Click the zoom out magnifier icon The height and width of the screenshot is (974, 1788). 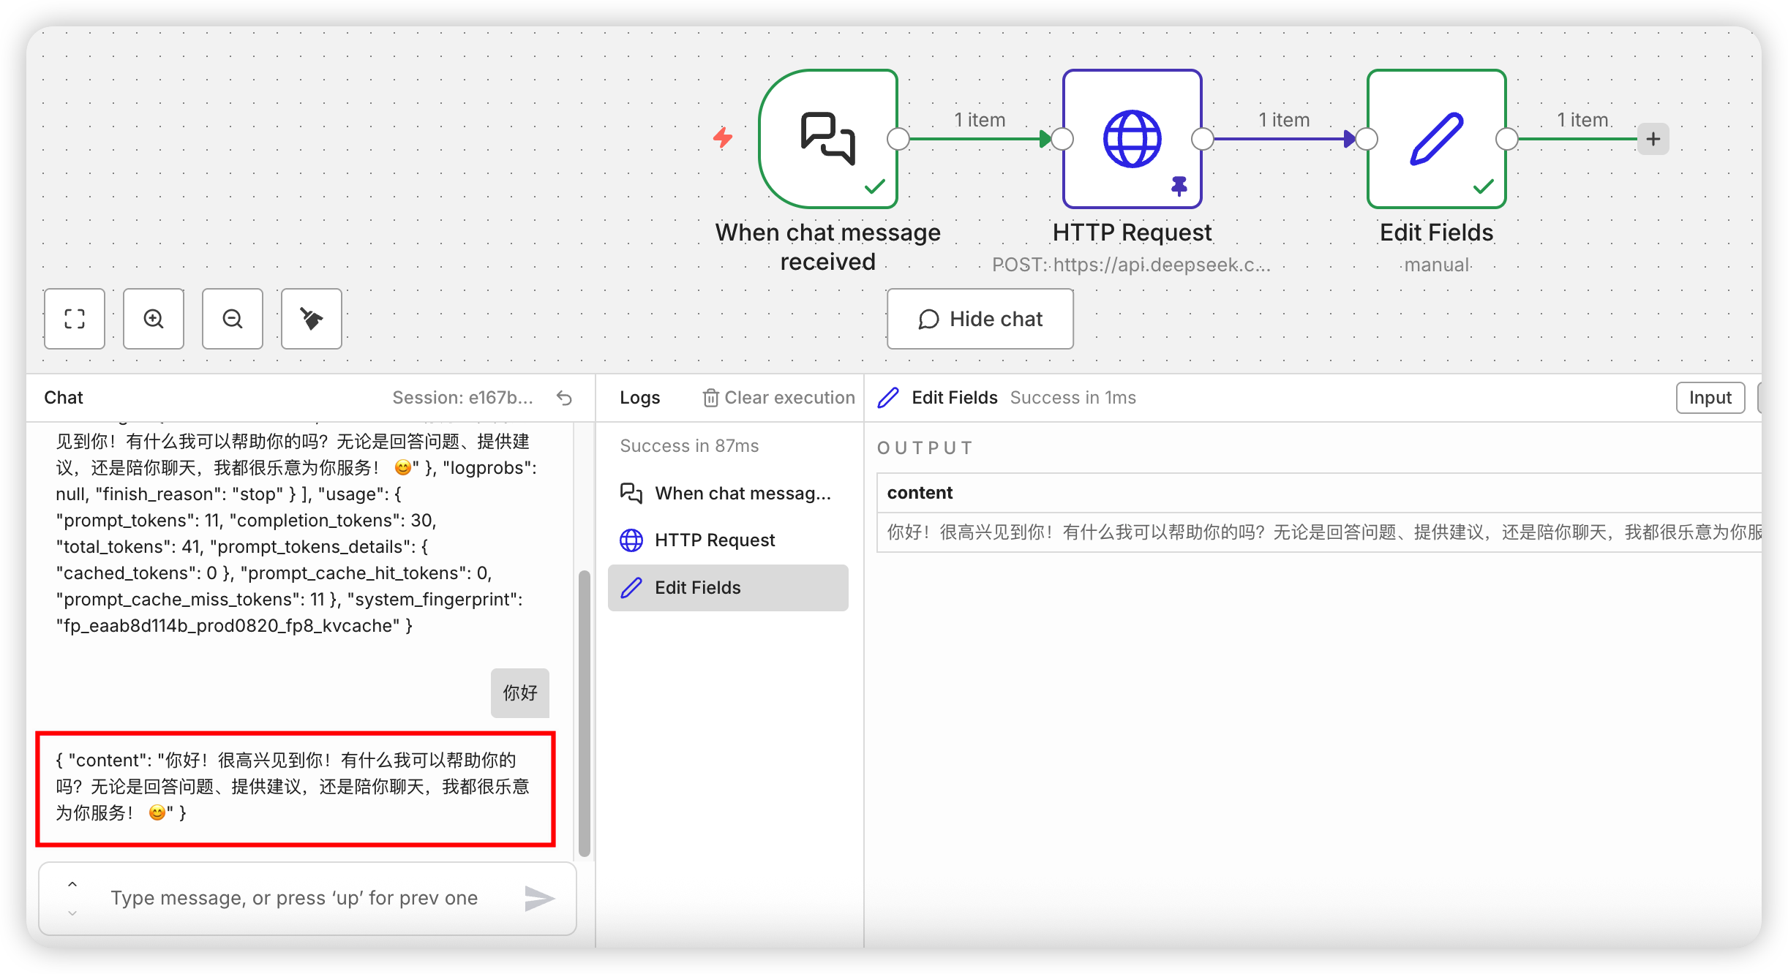(x=233, y=319)
